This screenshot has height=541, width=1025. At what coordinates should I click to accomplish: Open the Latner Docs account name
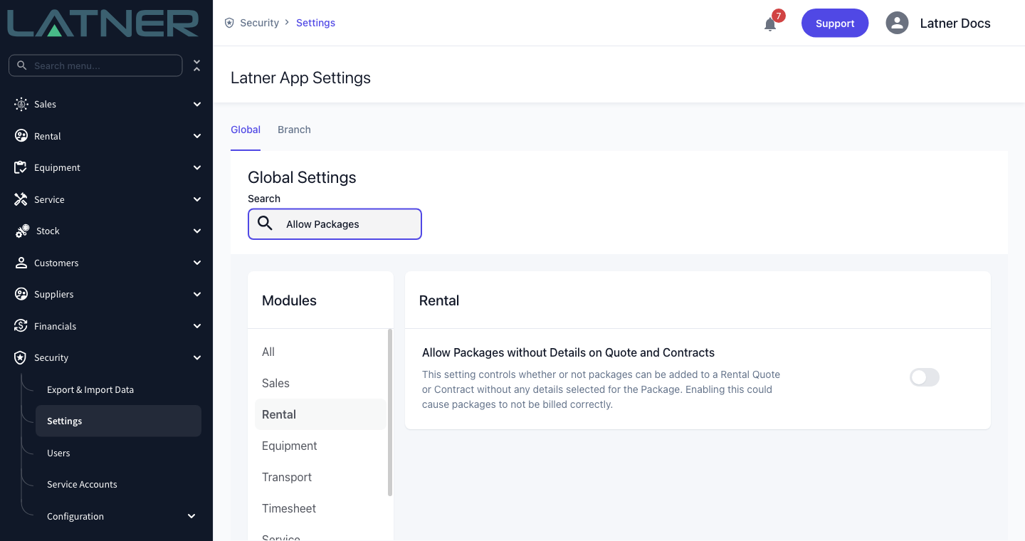pos(955,23)
